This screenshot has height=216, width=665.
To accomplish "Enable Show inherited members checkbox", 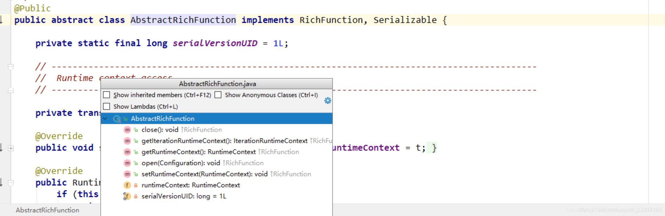I will [x=107, y=95].
